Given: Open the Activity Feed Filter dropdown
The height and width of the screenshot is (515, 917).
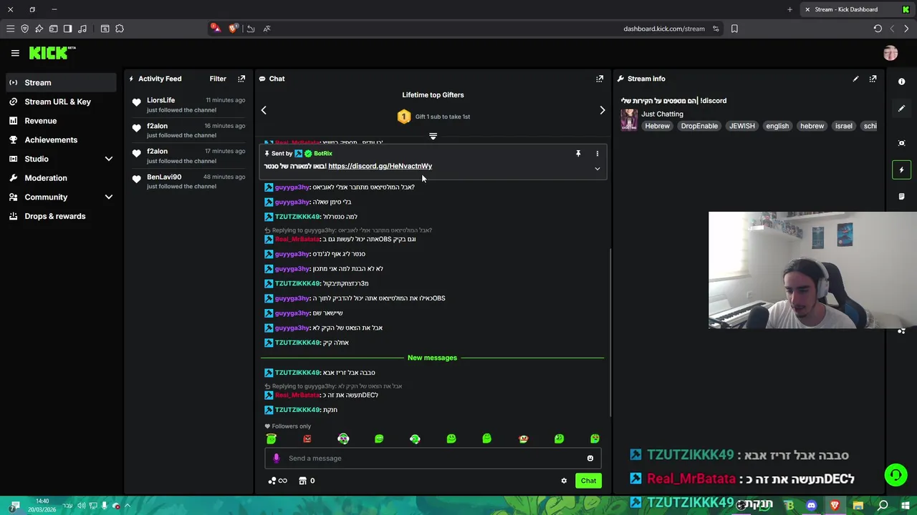Looking at the screenshot, I should tap(218, 79).
